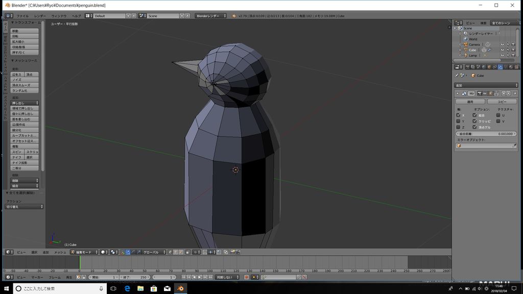This screenshot has width=523, height=294.
Task: Click the eyedropper for the Mirror Object field
Action: pyautogui.click(x=514, y=146)
